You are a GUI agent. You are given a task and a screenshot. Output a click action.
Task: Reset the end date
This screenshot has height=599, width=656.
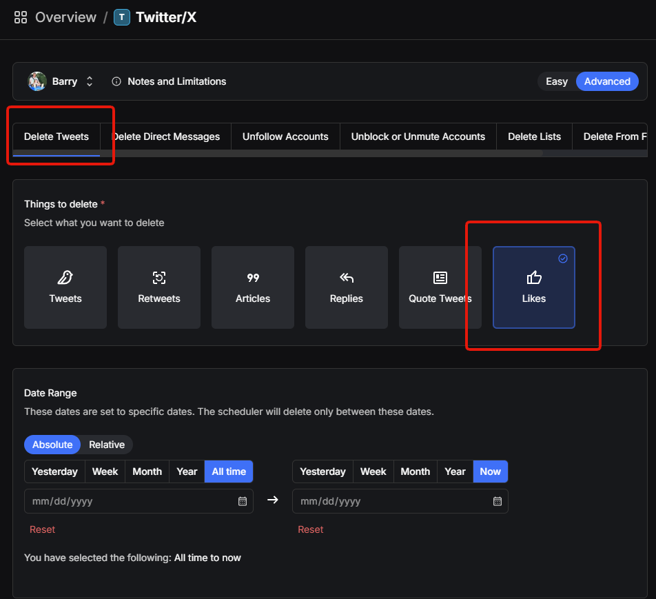coord(310,529)
